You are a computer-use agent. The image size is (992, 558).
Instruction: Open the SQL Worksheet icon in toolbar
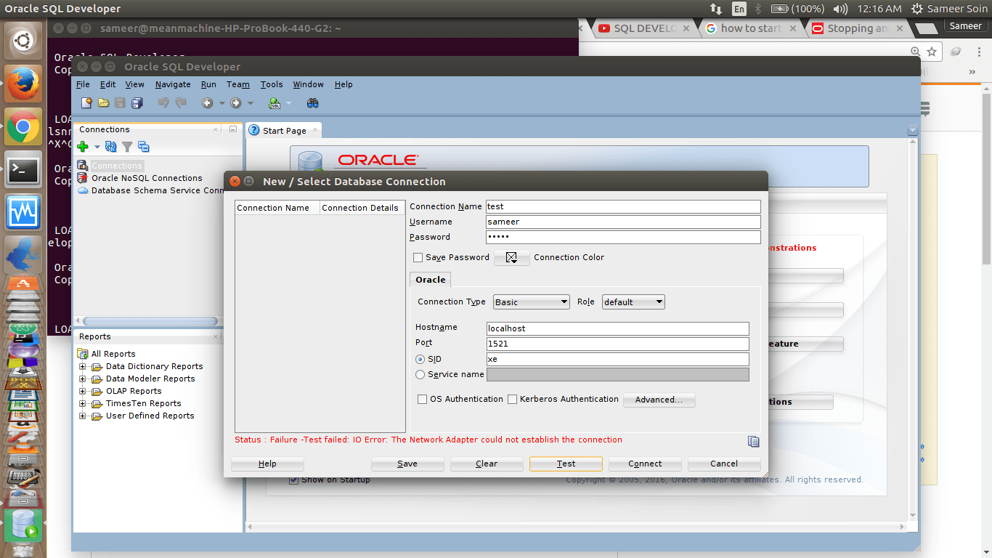pyautogui.click(x=273, y=102)
